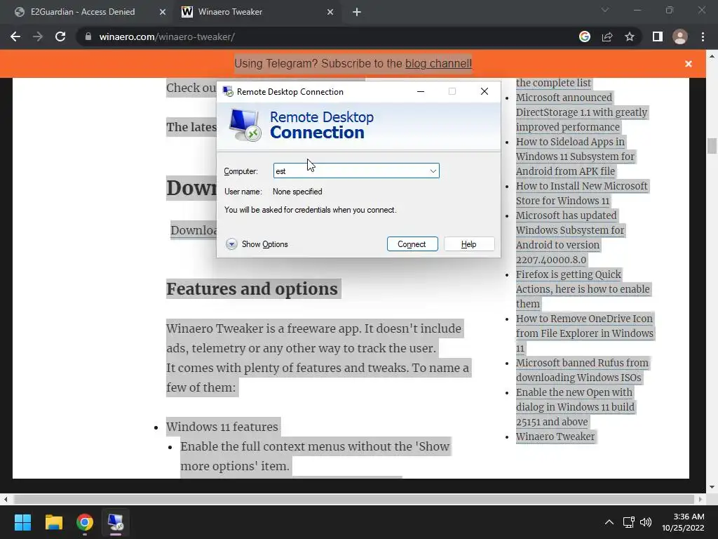The width and height of the screenshot is (718, 539).
Task: Close the Winaero Tweaker tab
Action: coord(330,12)
